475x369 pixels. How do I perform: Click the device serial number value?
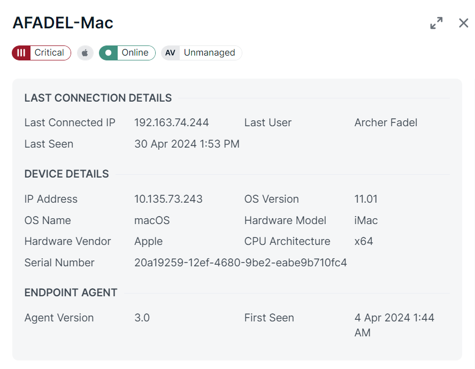point(240,263)
